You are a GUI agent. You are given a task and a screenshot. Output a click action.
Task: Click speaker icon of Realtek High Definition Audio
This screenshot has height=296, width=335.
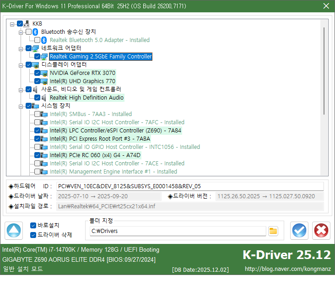[44, 98]
